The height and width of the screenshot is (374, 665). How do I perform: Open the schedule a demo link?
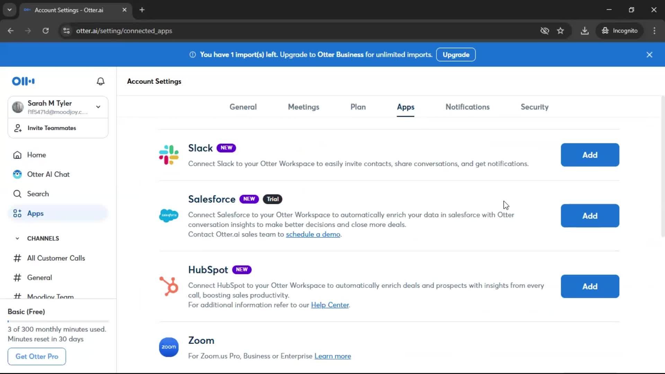313,234
